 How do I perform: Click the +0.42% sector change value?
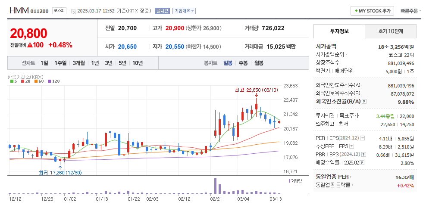pyautogui.click(x=405, y=186)
